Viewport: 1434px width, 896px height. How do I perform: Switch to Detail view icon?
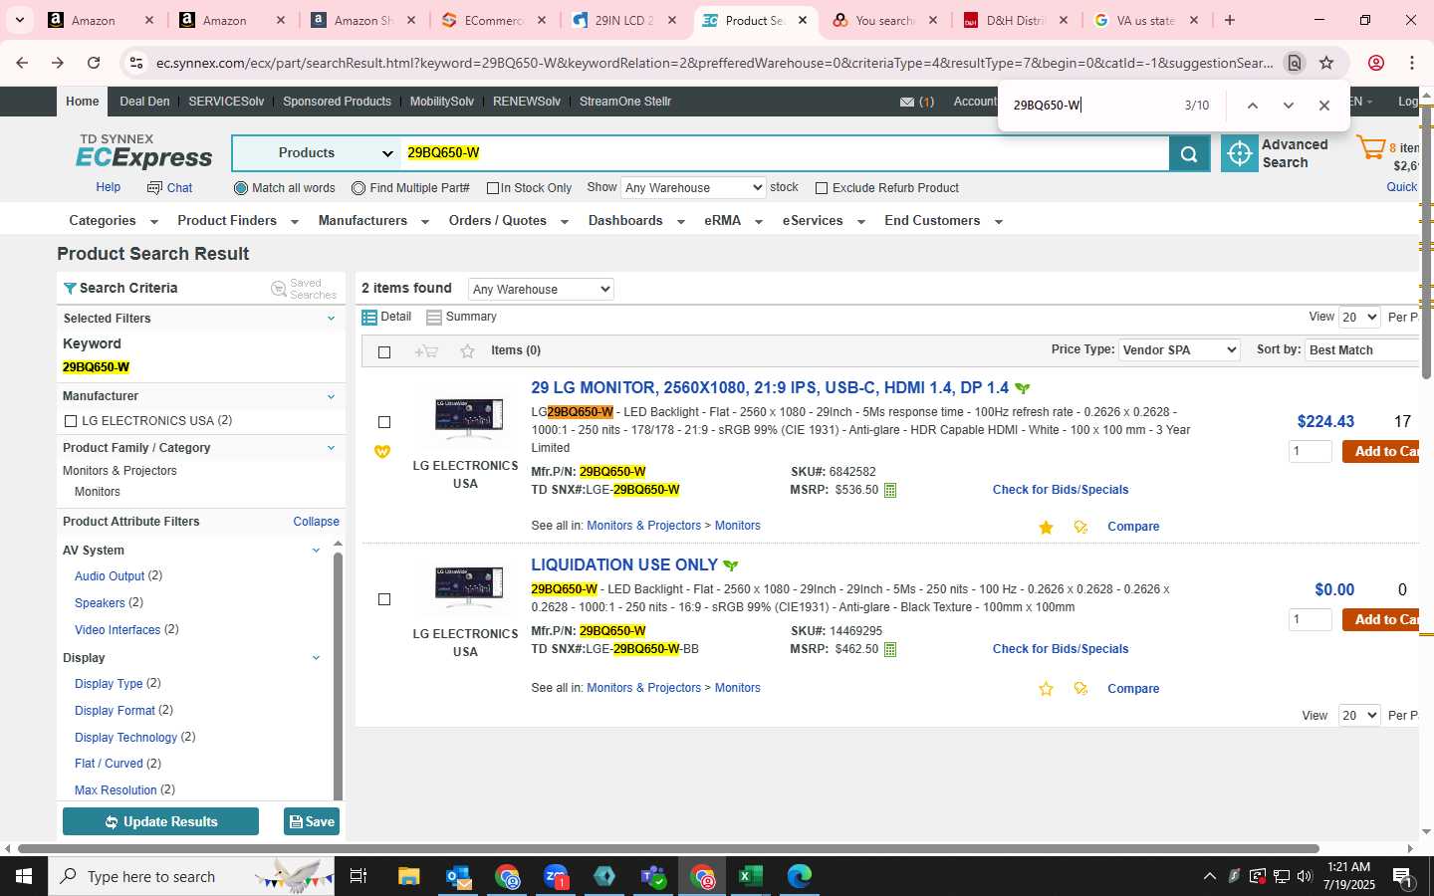tap(369, 317)
